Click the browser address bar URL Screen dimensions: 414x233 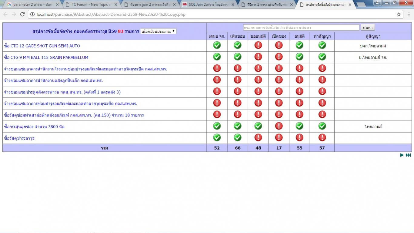(x=111, y=14)
